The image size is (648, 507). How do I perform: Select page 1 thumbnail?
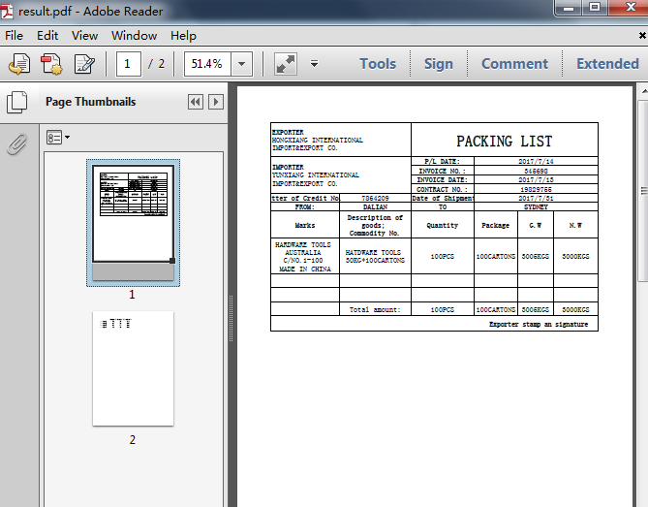133,223
